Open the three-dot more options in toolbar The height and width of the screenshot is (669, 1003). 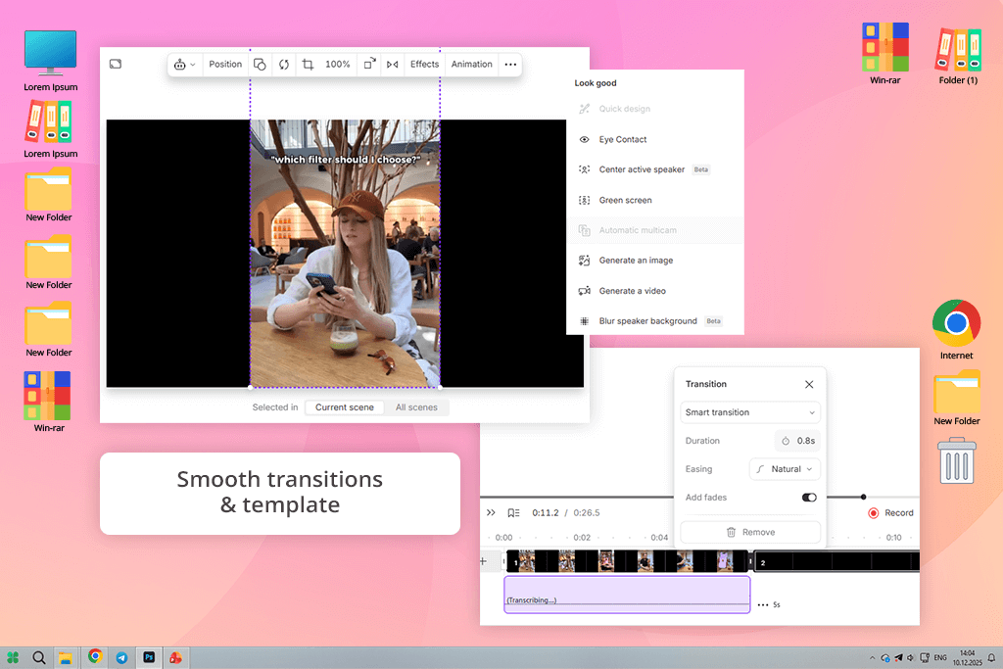click(510, 65)
